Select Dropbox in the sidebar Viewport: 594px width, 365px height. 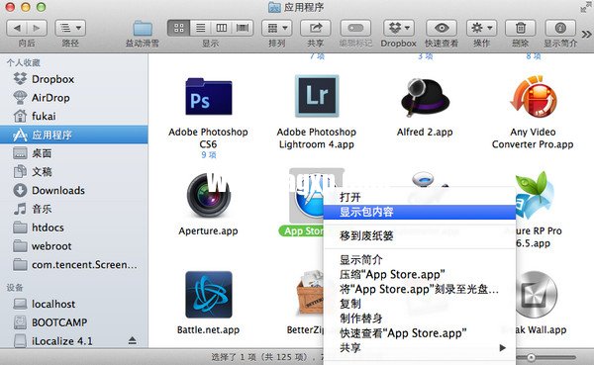[x=74, y=79]
